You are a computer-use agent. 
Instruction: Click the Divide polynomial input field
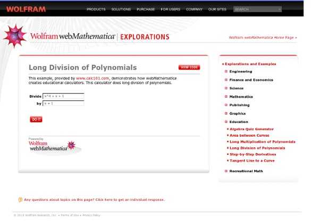pyautogui.click(x=63, y=96)
